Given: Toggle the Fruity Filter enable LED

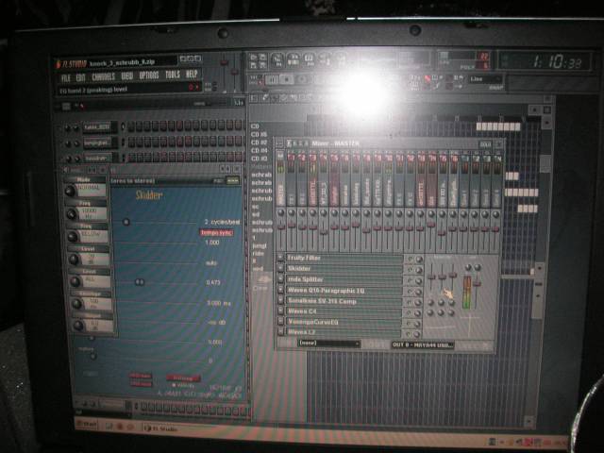Looking at the screenshot, I should 410,259.
